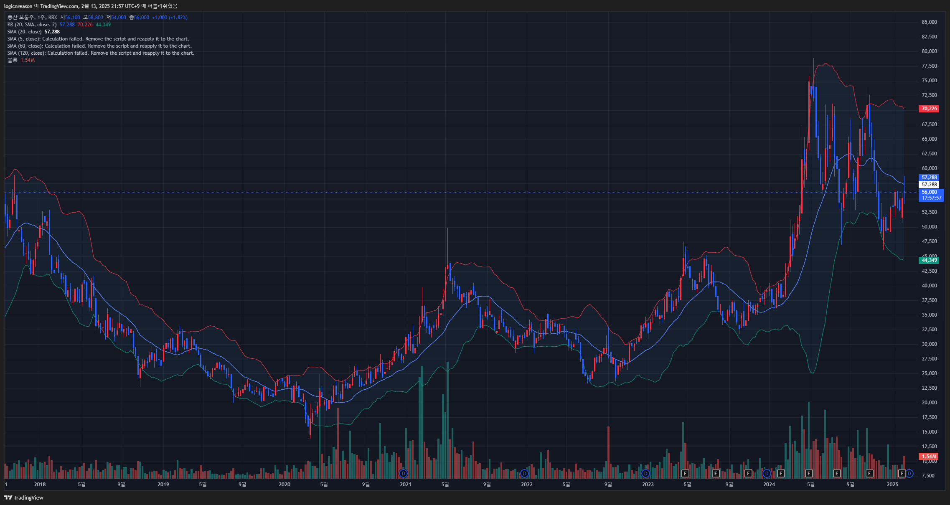Click the dividend marker at 2024

(x=767, y=473)
